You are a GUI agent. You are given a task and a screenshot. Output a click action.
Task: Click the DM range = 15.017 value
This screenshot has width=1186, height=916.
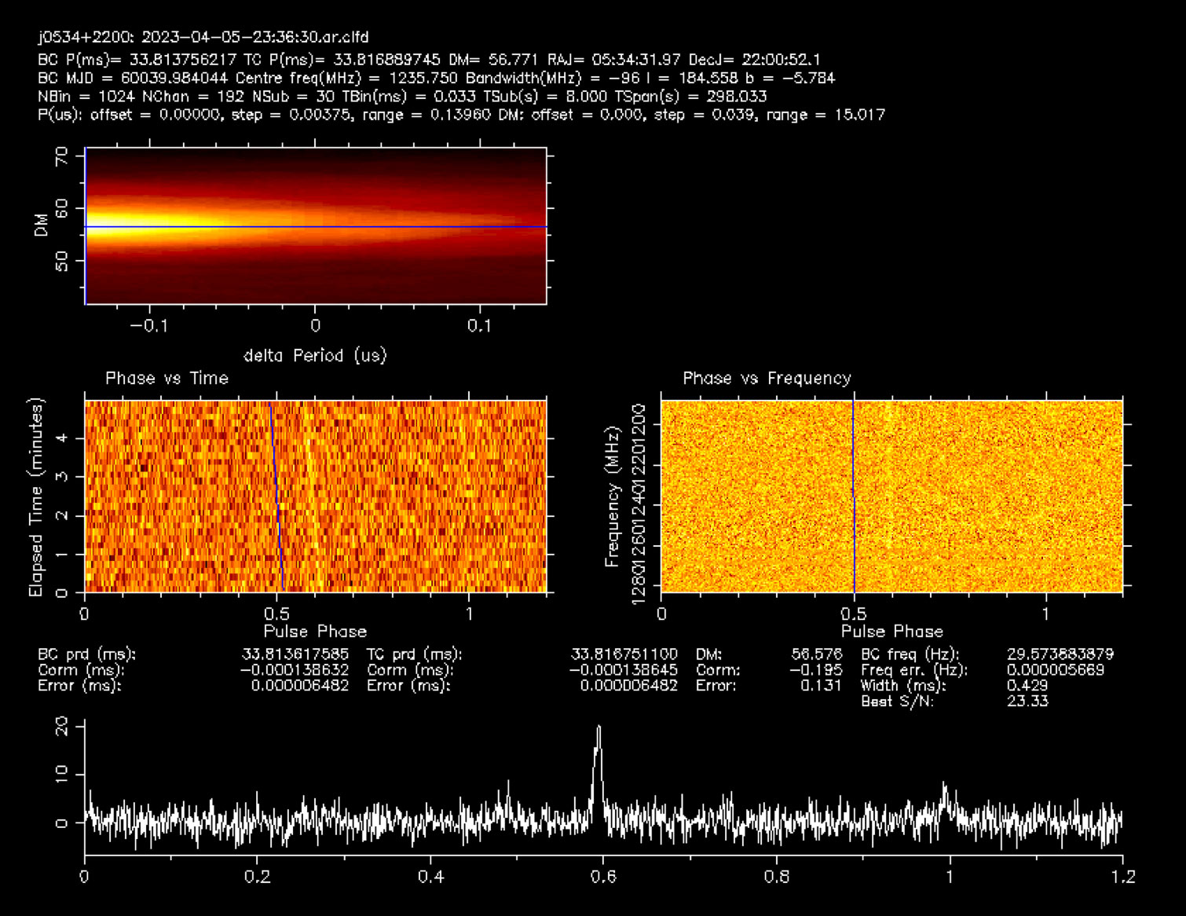point(825,115)
